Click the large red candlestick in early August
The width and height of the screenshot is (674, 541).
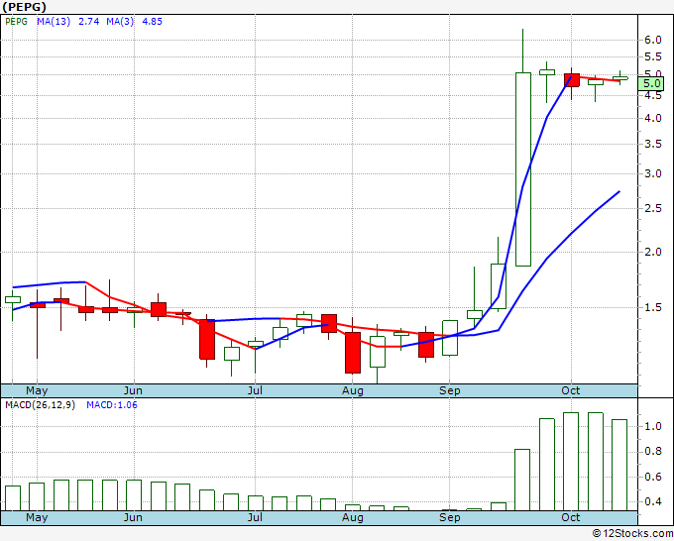click(352, 352)
